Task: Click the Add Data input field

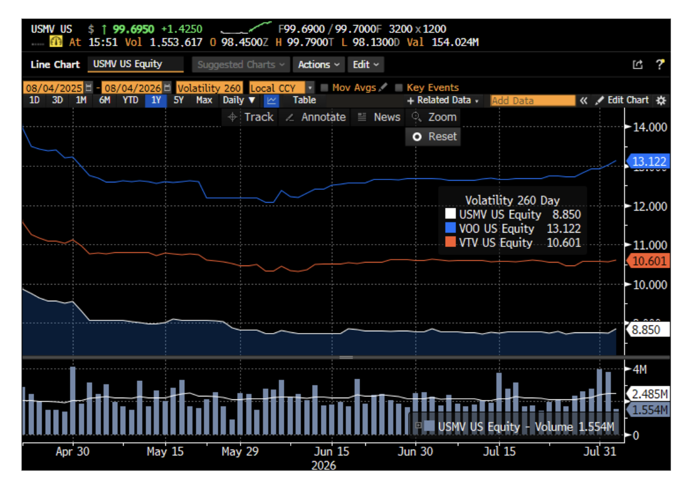Action: [x=532, y=100]
